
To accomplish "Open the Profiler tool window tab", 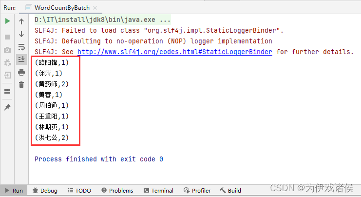I will [x=197, y=191].
